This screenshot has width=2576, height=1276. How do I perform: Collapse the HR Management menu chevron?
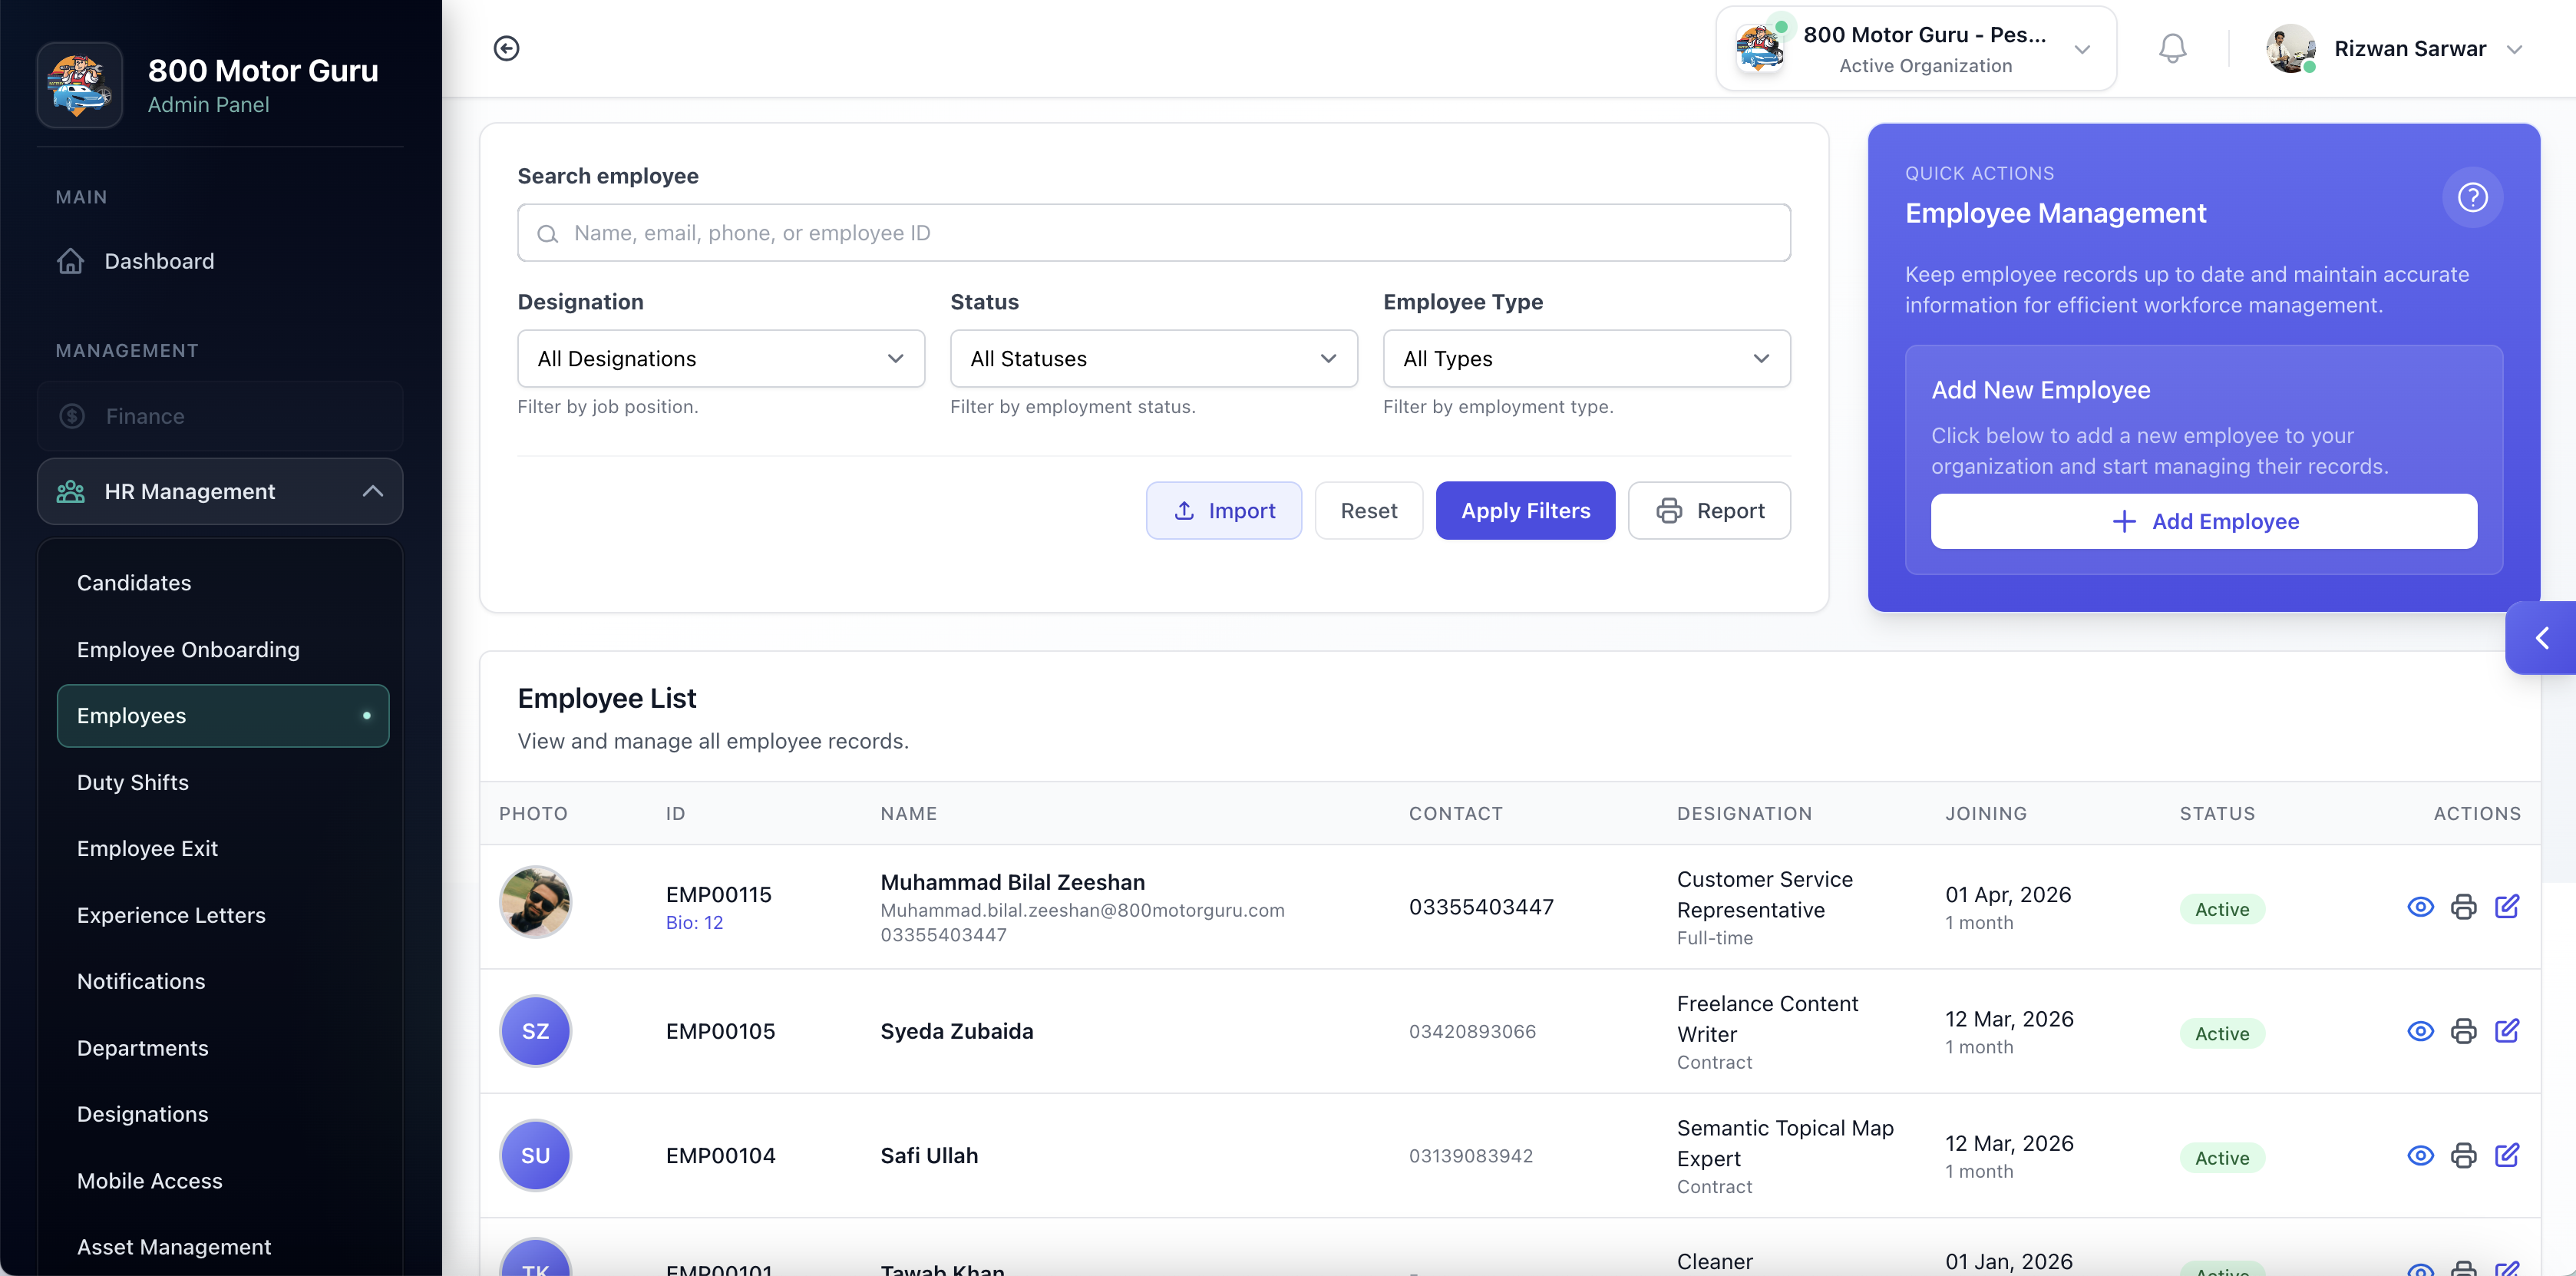(373, 491)
